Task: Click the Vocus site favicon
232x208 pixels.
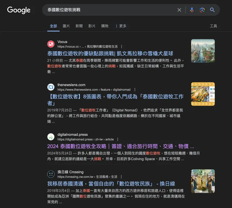Action: tap(51, 44)
